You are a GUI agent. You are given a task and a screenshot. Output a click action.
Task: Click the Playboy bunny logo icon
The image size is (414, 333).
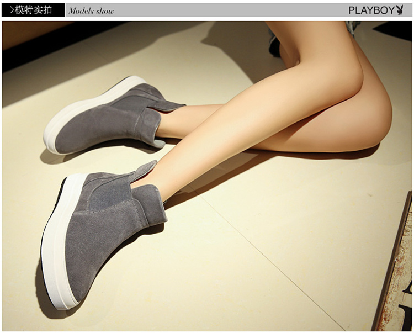(x=400, y=10)
